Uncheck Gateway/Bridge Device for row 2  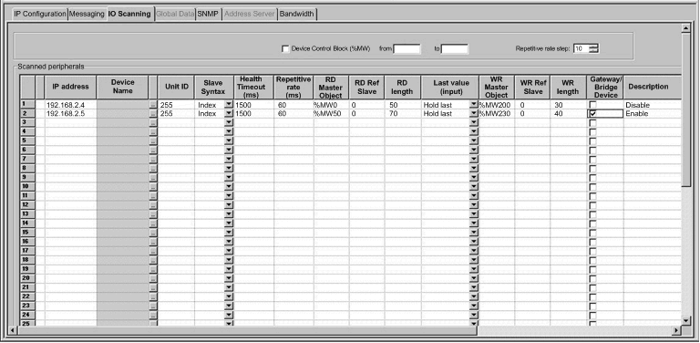592,113
